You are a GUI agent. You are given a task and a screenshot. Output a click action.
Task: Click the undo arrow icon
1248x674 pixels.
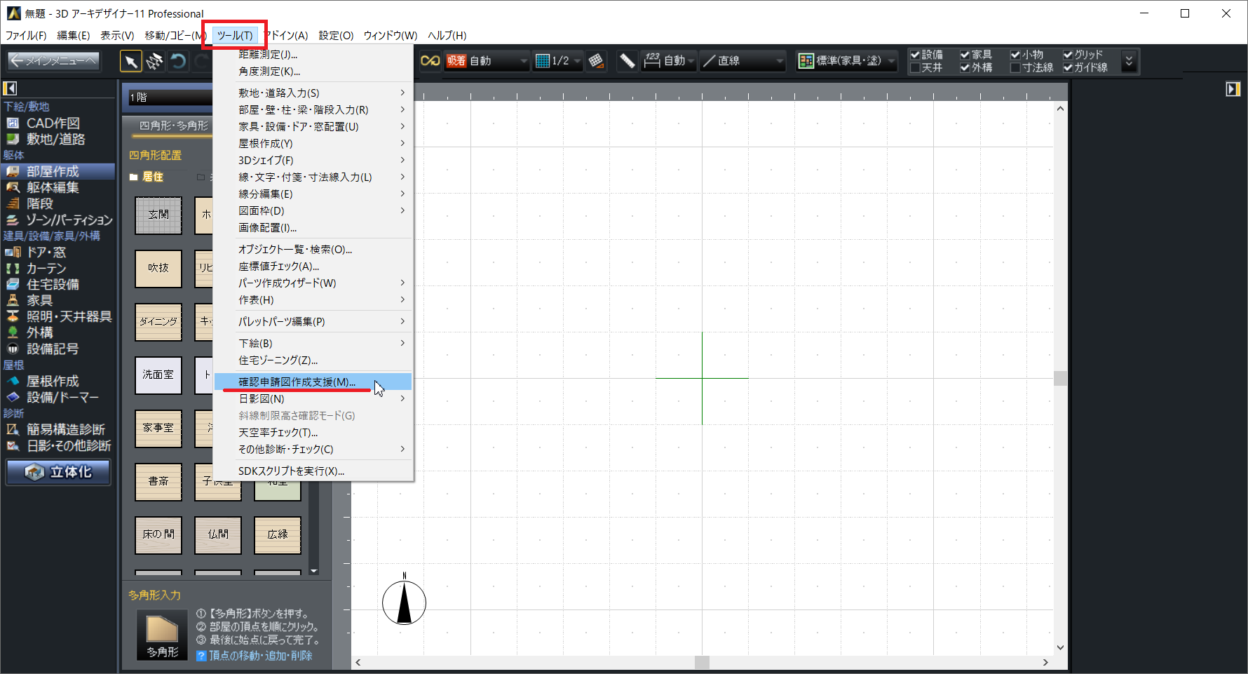[179, 62]
